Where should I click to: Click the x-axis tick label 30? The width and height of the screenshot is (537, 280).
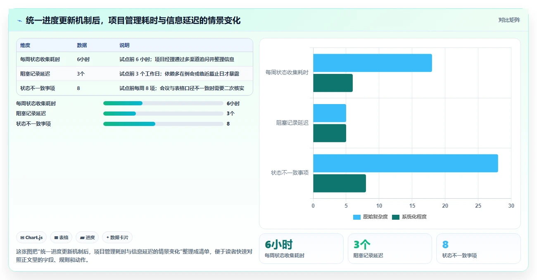point(511,206)
